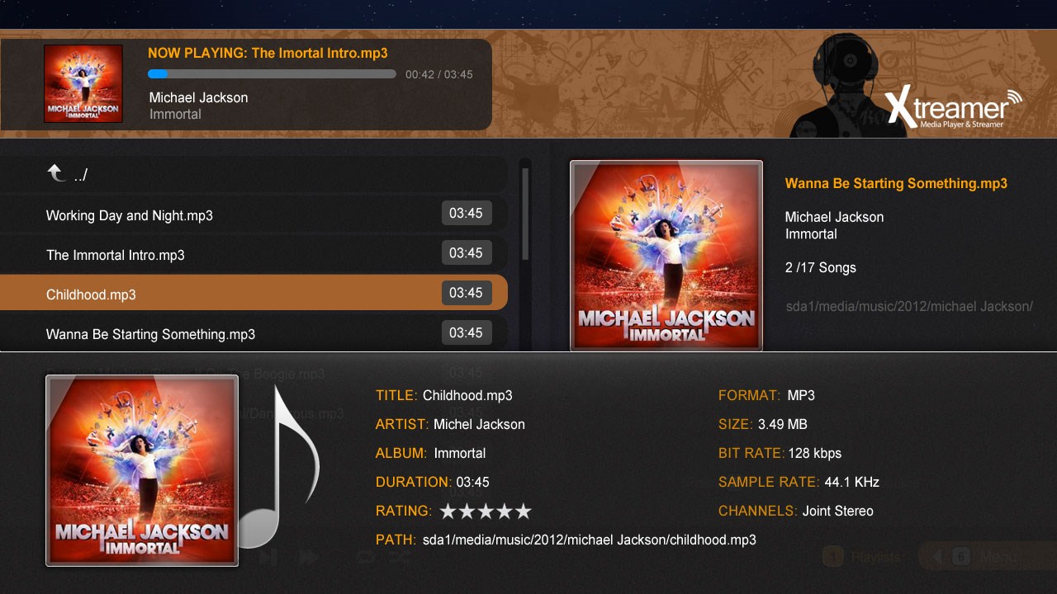Click the album cover in the details panel
Screen dimensions: 1057x594
(142, 470)
